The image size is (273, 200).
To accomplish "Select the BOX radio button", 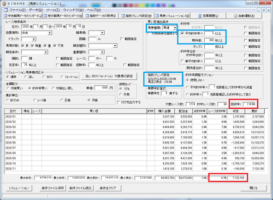I will point(44,77).
